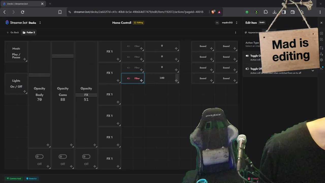Screen dimensions: 325x183
Task: Open the settings gear in right sidebar
Action: tap(321, 60)
